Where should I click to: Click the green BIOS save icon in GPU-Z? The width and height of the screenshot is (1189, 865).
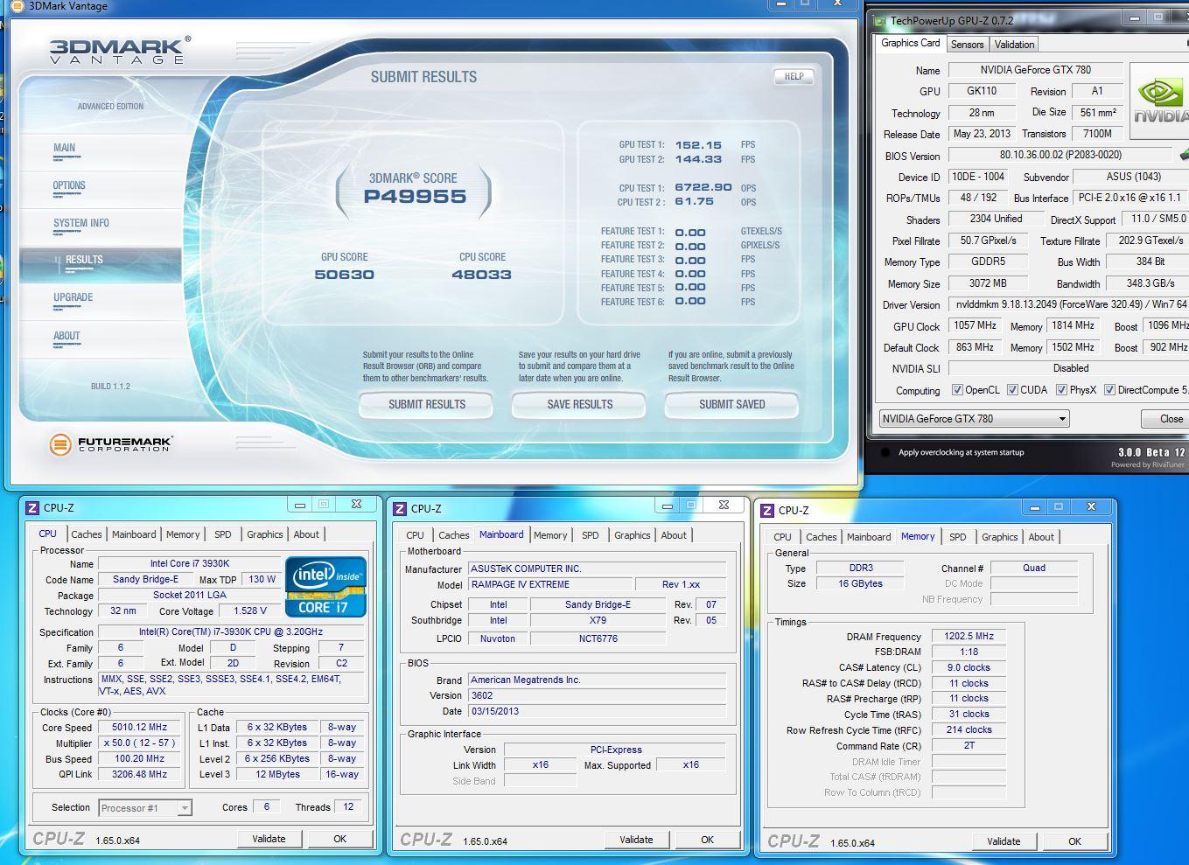coord(1184,155)
